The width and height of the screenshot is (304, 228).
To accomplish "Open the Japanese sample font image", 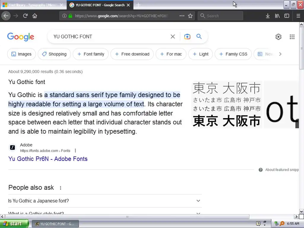I will (227, 104).
